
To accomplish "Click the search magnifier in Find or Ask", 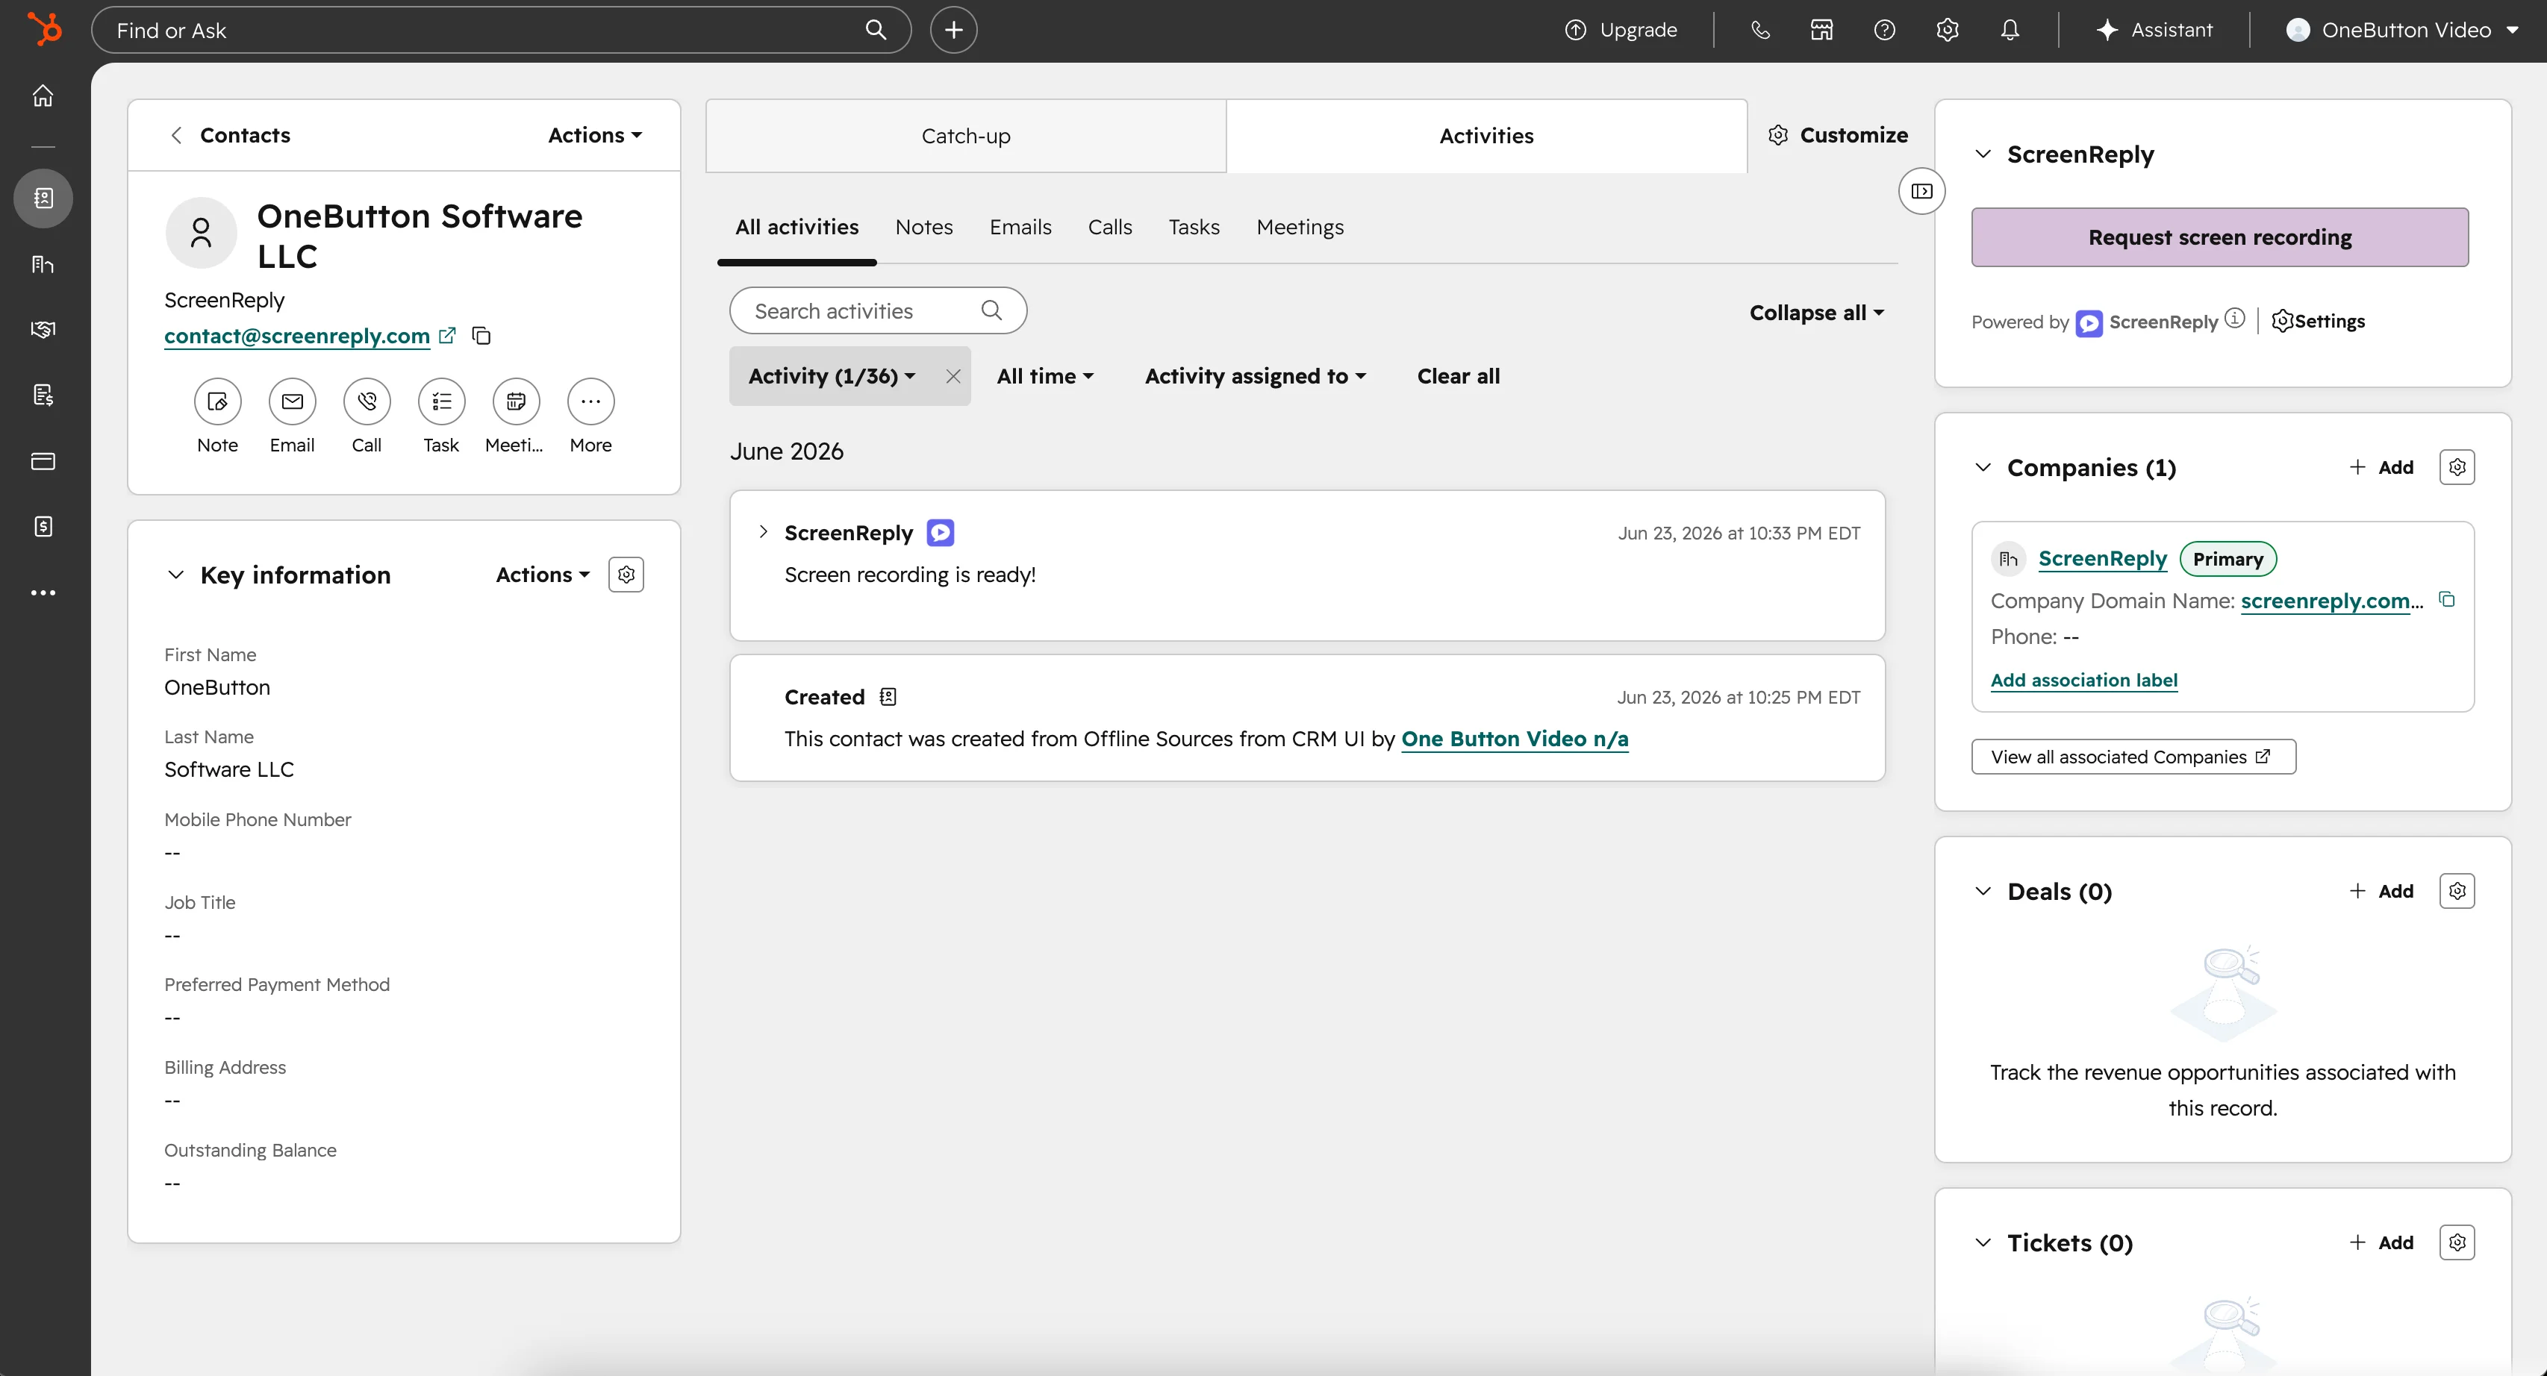I will pyautogui.click(x=875, y=30).
